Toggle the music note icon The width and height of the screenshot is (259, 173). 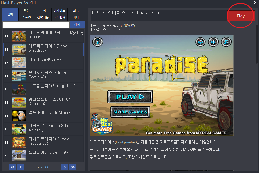[226, 42]
